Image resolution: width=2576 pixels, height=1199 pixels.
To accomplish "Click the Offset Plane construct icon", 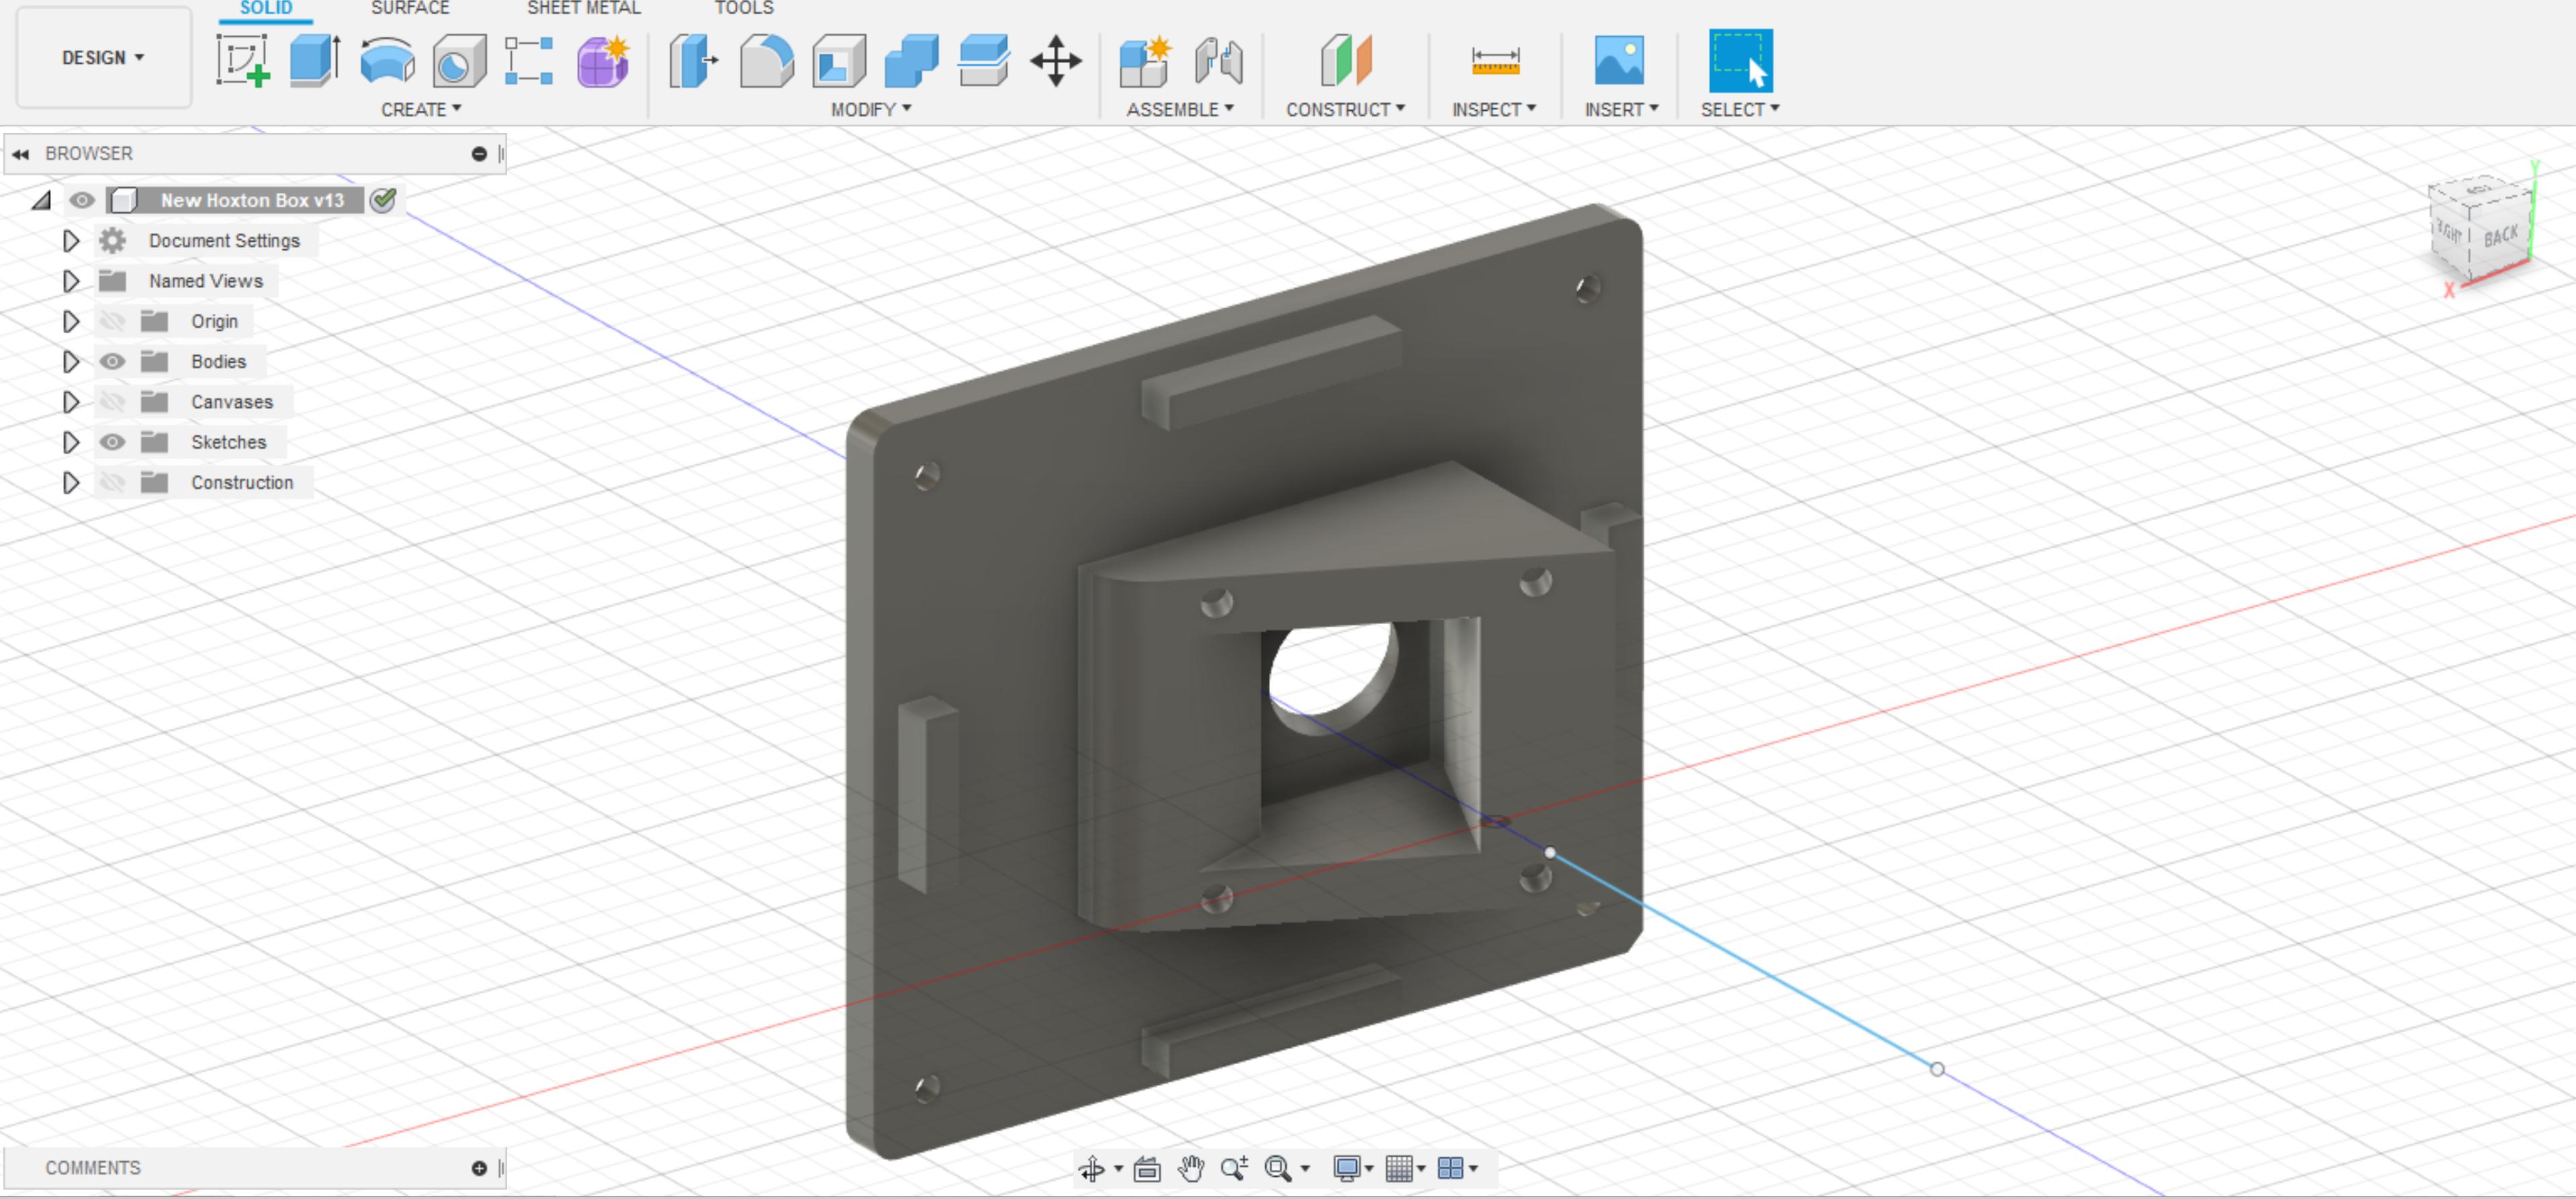I will coord(1346,61).
